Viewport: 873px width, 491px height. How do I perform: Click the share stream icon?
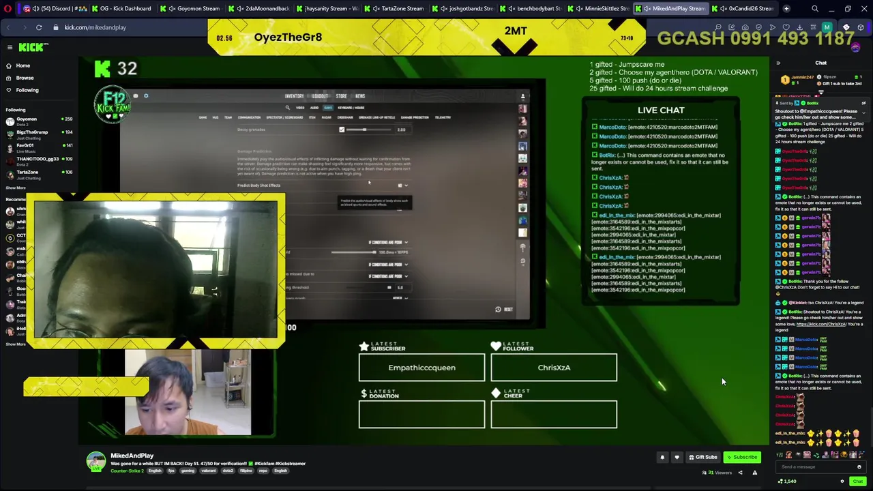coord(741,473)
